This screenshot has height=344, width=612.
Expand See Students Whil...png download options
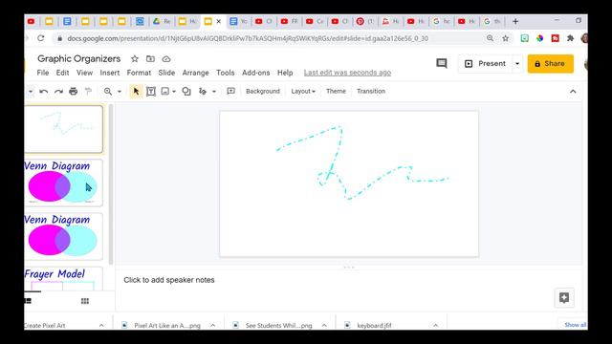click(324, 325)
